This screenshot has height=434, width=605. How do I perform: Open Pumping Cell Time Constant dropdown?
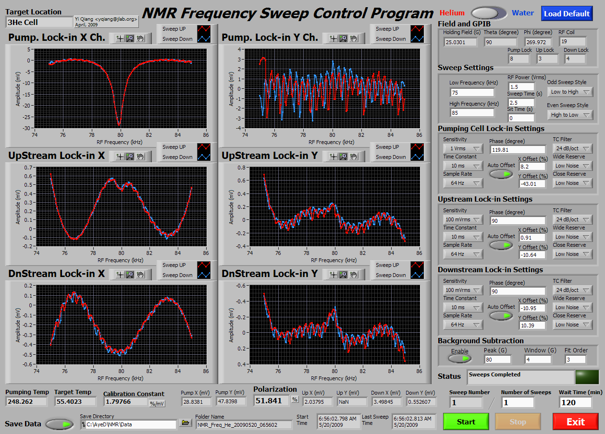(463, 166)
